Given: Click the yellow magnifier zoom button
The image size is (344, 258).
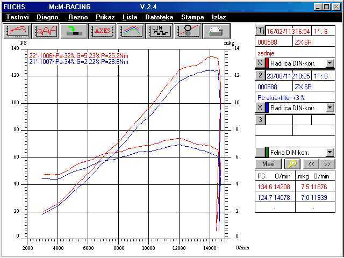Looking at the screenshot, I should [x=293, y=164].
